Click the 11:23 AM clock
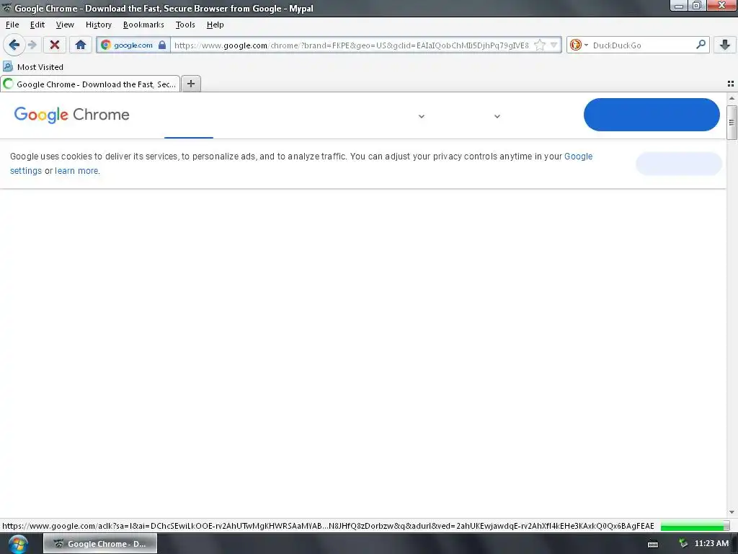This screenshot has width=738, height=554. [711, 543]
